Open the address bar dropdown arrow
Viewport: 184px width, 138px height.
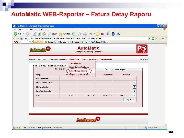coord(149,38)
